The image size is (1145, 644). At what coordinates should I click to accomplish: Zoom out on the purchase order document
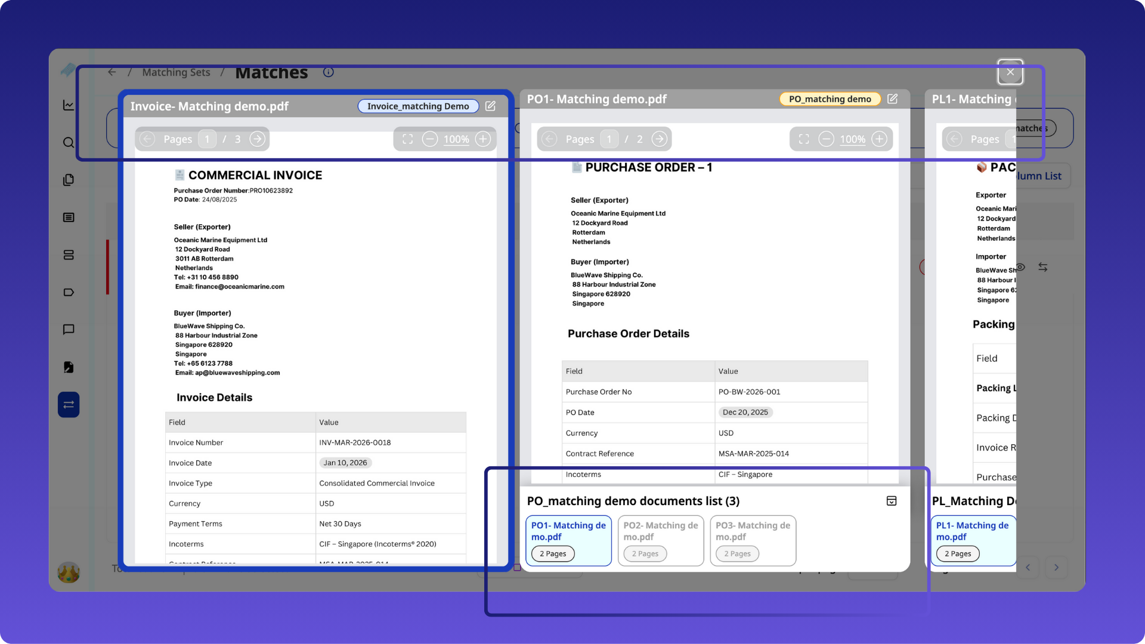pos(826,139)
